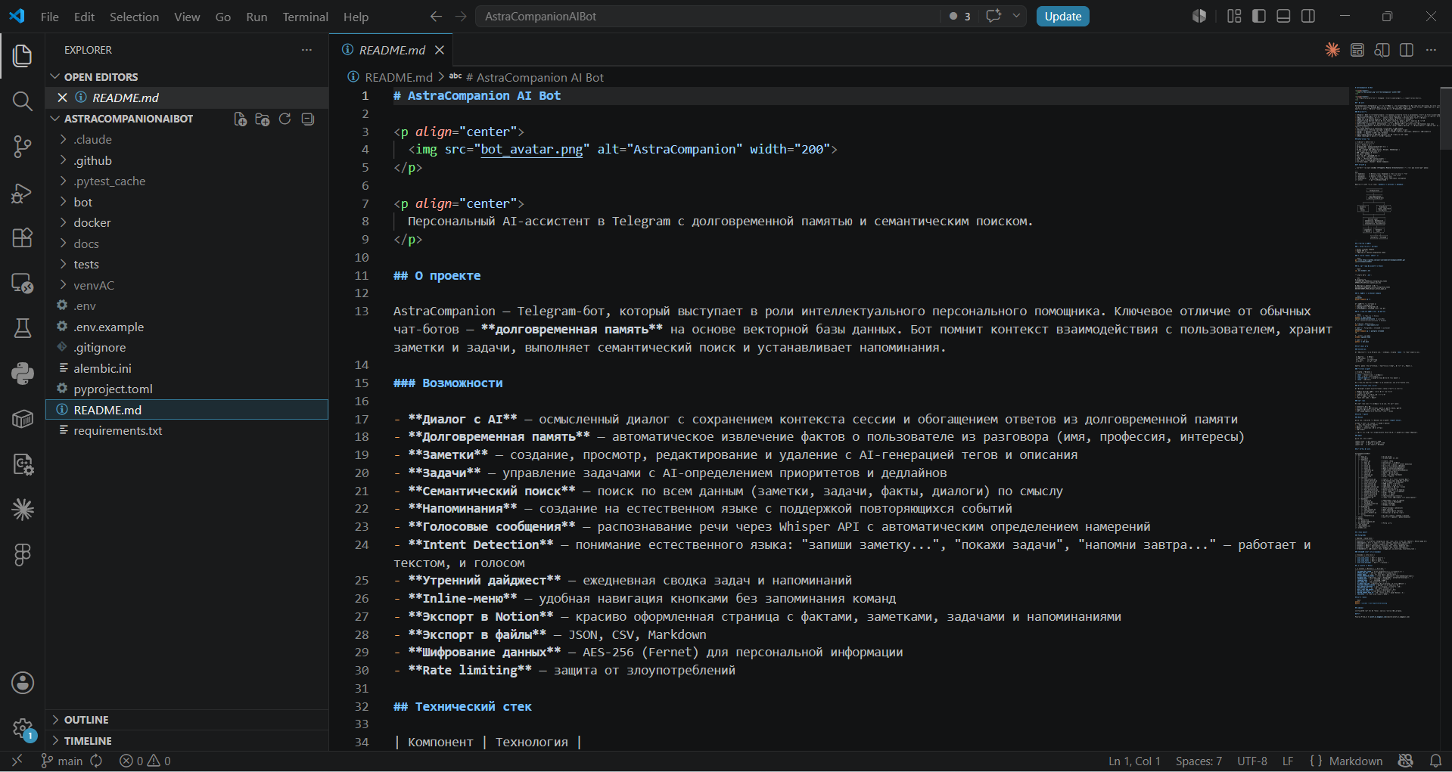
Task: Open preview to the side
Action: [1382, 50]
